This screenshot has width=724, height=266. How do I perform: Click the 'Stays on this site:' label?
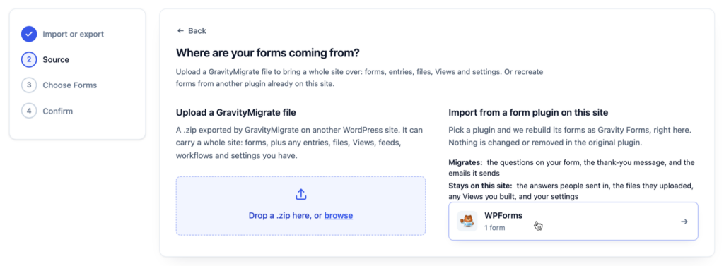(x=480, y=186)
